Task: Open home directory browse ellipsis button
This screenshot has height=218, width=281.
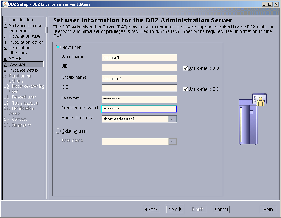Action: [173, 119]
